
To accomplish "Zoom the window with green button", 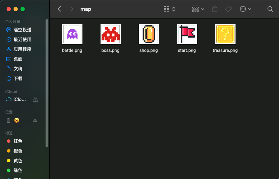I will click(23, 9).
